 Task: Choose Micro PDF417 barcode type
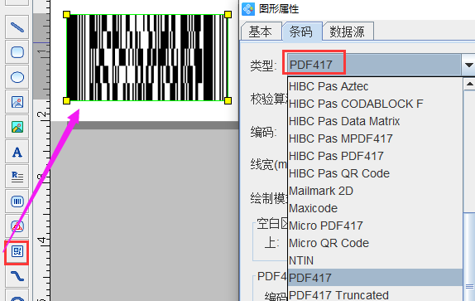[375, 226]
